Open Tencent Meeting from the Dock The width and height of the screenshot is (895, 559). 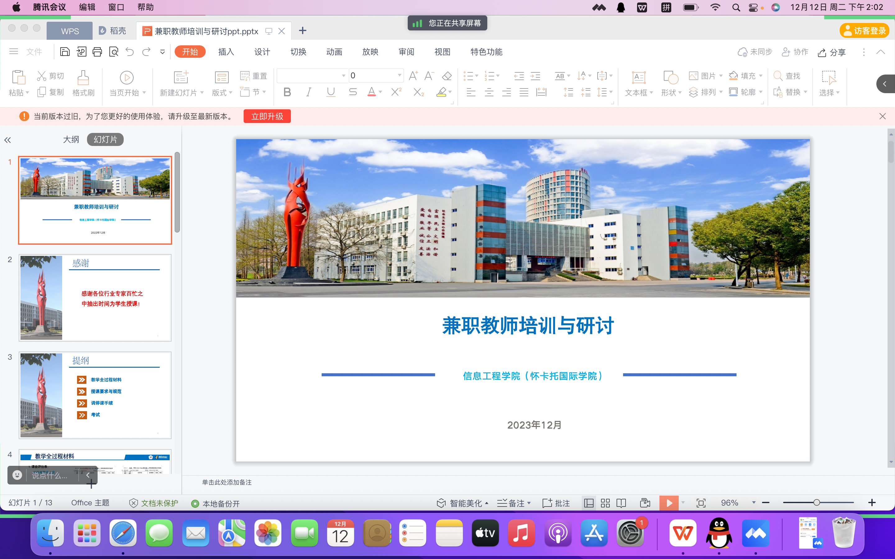tap(755, 533)
